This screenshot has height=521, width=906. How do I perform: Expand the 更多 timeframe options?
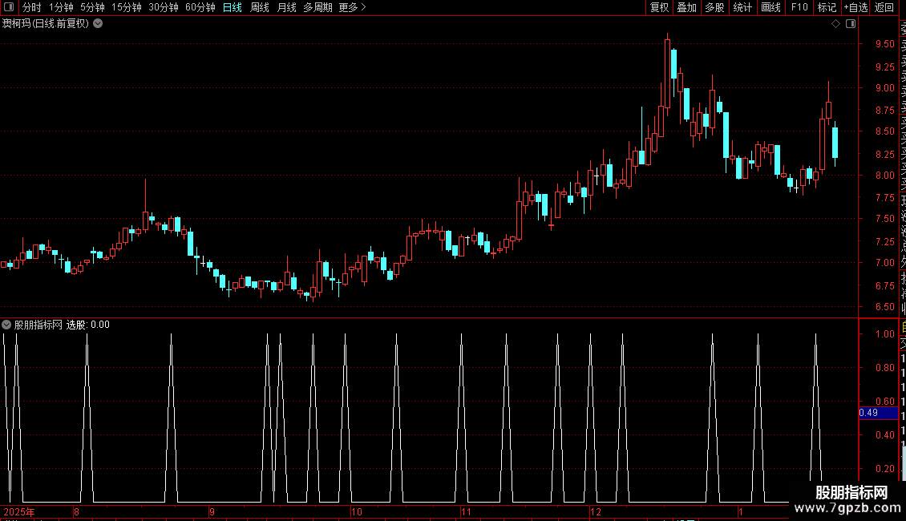[x=352, y=7]
